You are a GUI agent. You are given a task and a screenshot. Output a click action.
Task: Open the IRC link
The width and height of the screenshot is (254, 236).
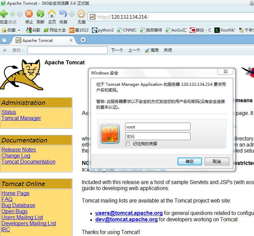pyautogui.click(x=6, y=230)
